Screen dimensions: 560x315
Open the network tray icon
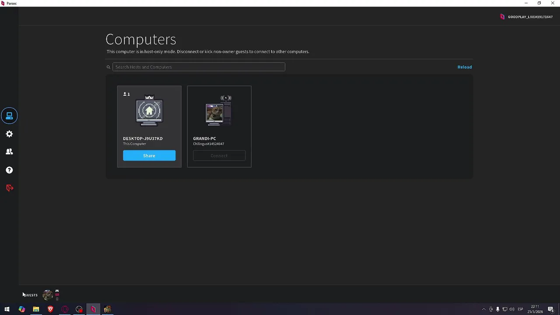(504, 309)
